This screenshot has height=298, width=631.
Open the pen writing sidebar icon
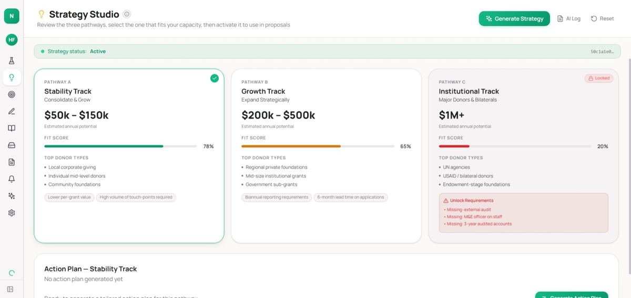coord(12,111)
